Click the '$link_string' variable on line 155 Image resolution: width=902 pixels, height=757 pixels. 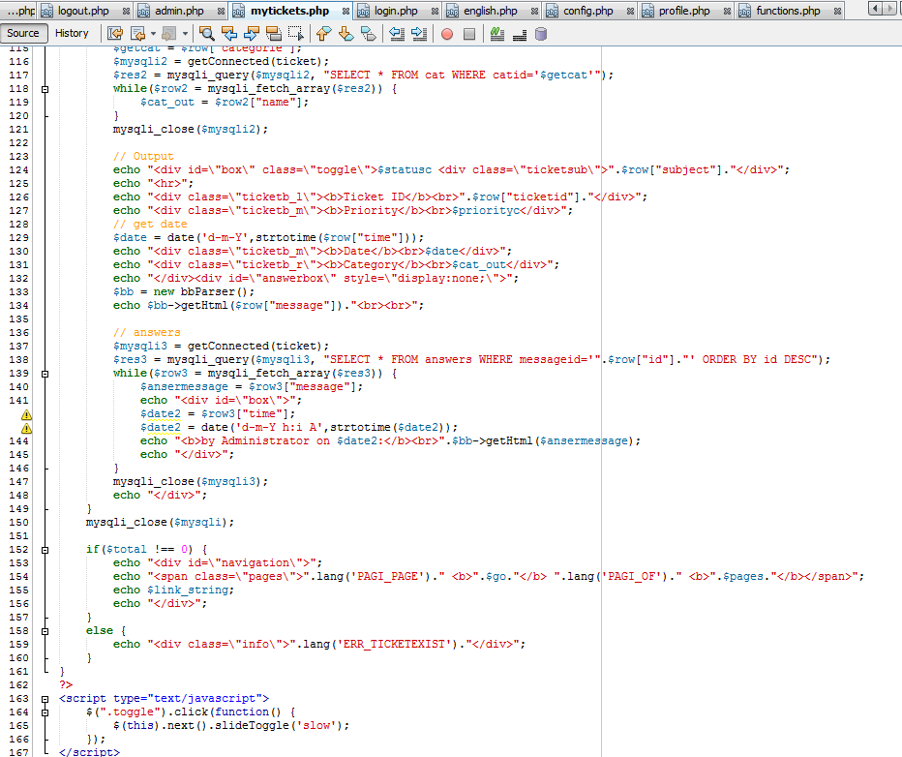click(x=188, y=590)
